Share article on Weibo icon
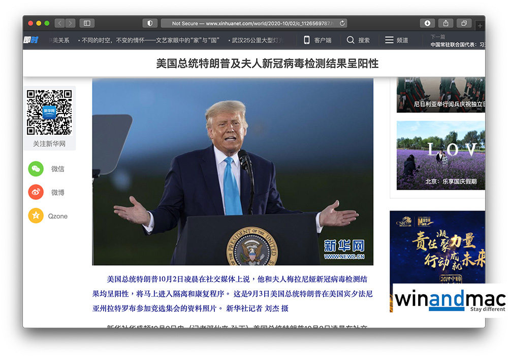508x358 pixels. point(36,192)
